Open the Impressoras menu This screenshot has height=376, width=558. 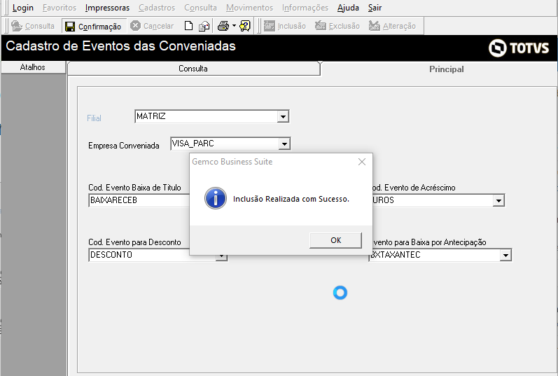pyautogui.click(x=107, y=8)
